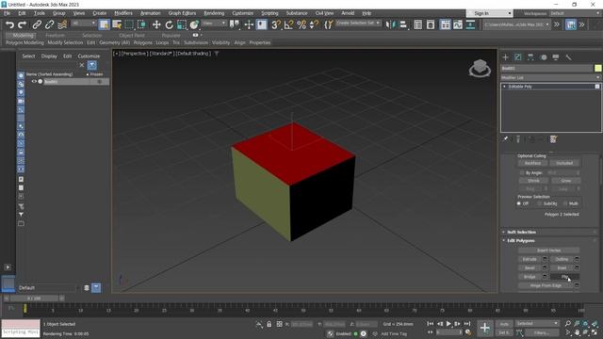Open Customize in Scene Explorer menu
603x339 pixels.
(x=89, y=56)
